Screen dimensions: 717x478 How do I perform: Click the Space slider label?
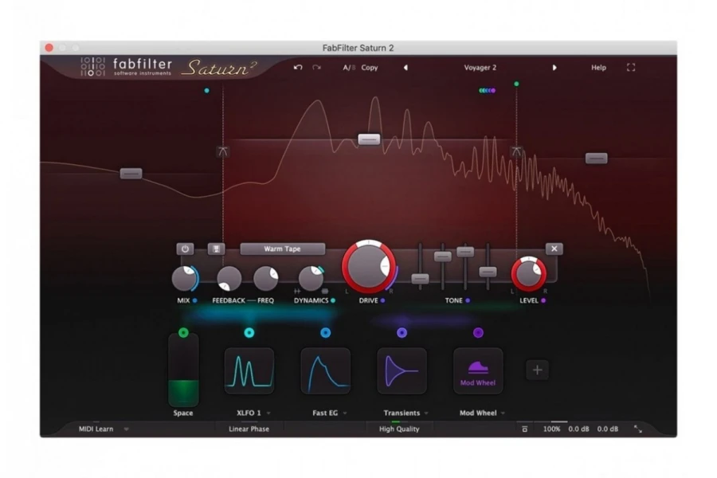coord(183,413)
